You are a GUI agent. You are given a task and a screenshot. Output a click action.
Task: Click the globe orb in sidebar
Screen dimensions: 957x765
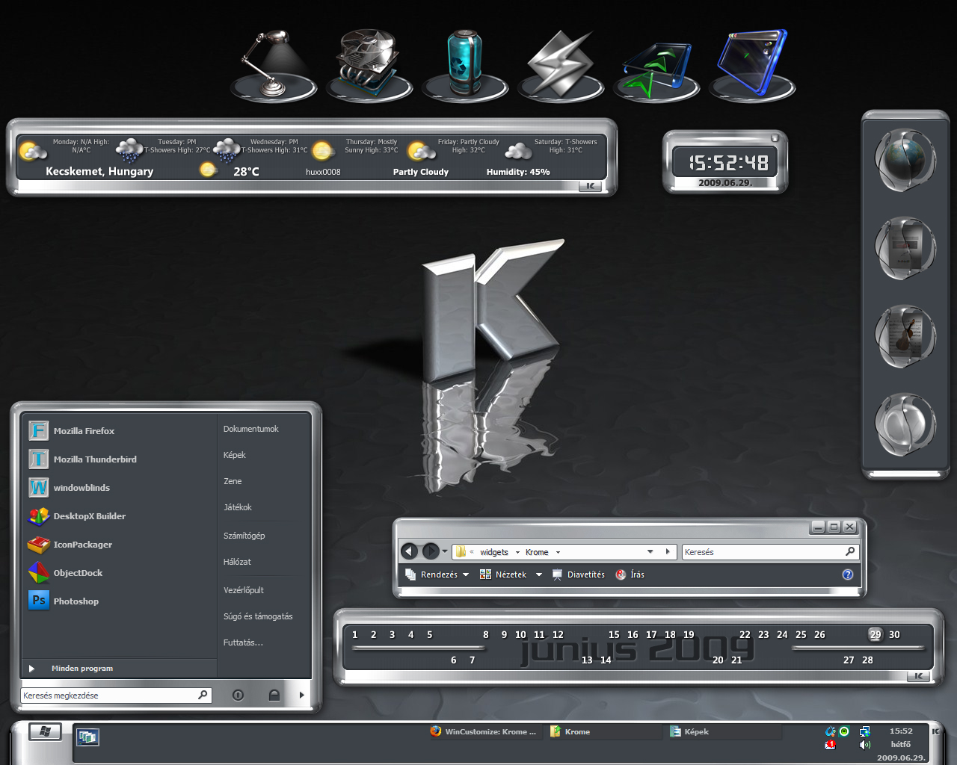click(x=905, y=160)
